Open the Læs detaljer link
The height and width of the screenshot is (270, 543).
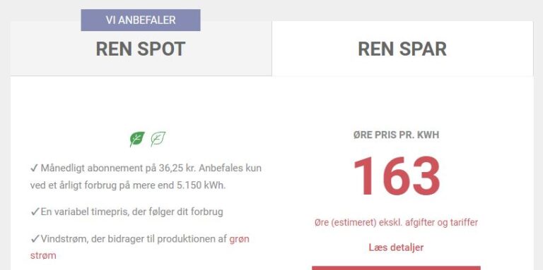click(396, 247)
